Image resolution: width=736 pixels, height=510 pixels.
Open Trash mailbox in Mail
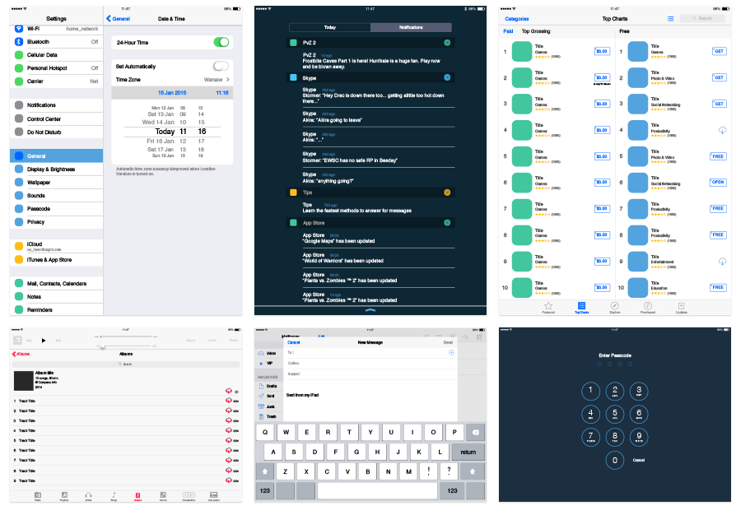[x=268, y=416]
